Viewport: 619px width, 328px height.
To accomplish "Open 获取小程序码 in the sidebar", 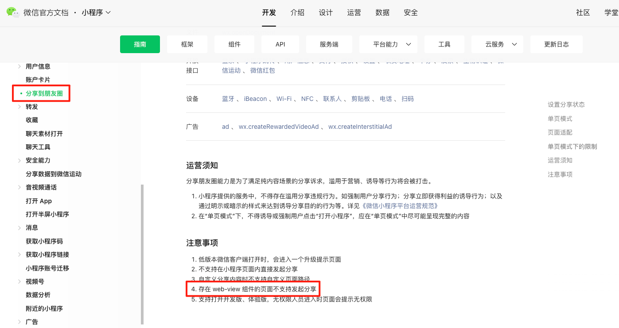I will point(44,241).
